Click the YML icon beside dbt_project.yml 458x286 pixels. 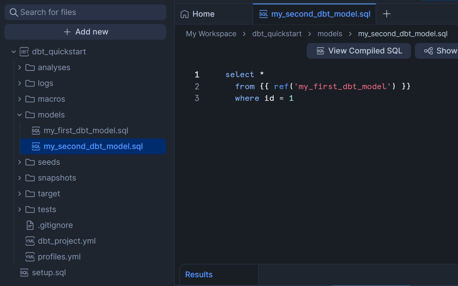pos(30,241)
